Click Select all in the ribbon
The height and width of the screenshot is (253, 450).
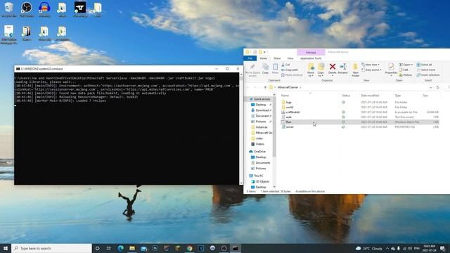click(x=424, y=65)
